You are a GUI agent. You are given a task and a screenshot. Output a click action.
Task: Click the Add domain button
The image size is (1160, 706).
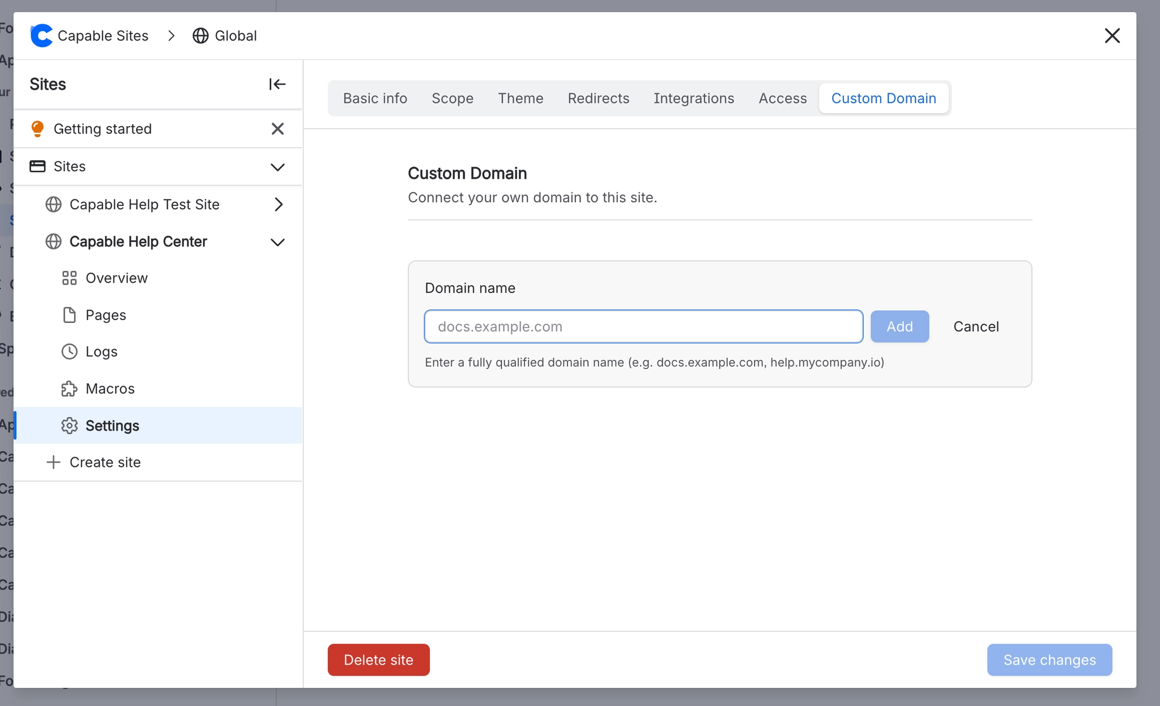click(x=899, y=326)
